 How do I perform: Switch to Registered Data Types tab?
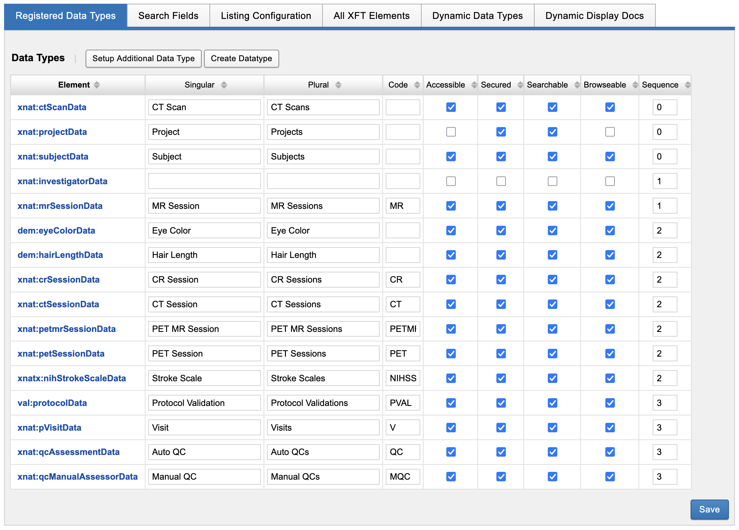(x=66, y=16)
